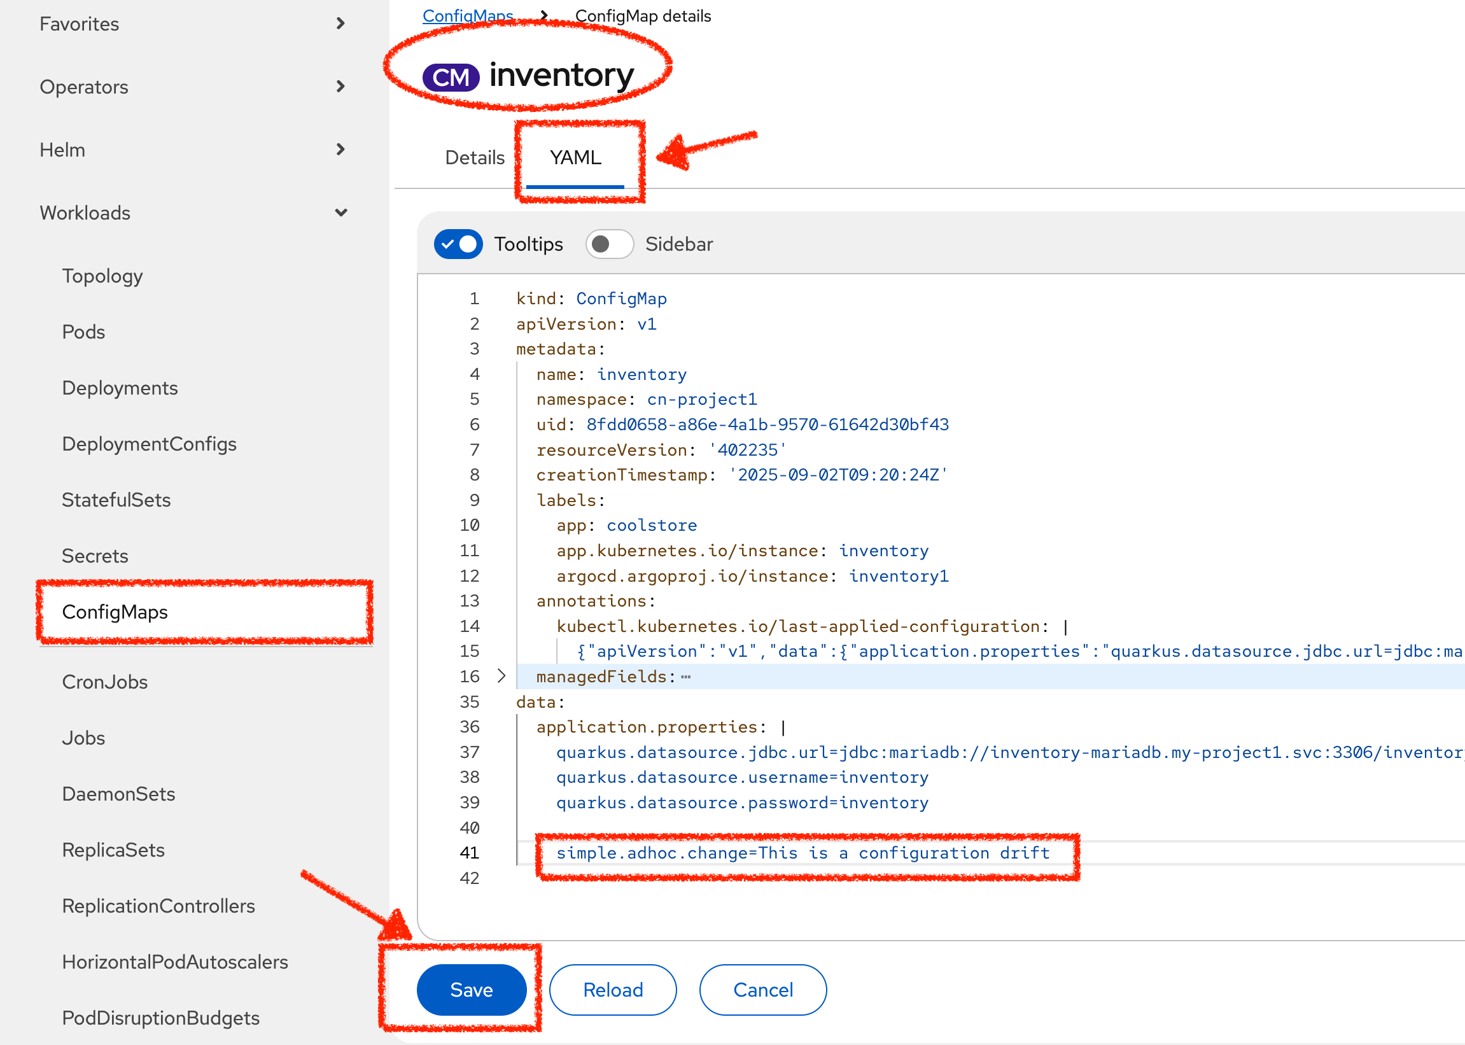
Task: Open ConfigMaps via the breadcrumb link
Action: tap(468, 15)
